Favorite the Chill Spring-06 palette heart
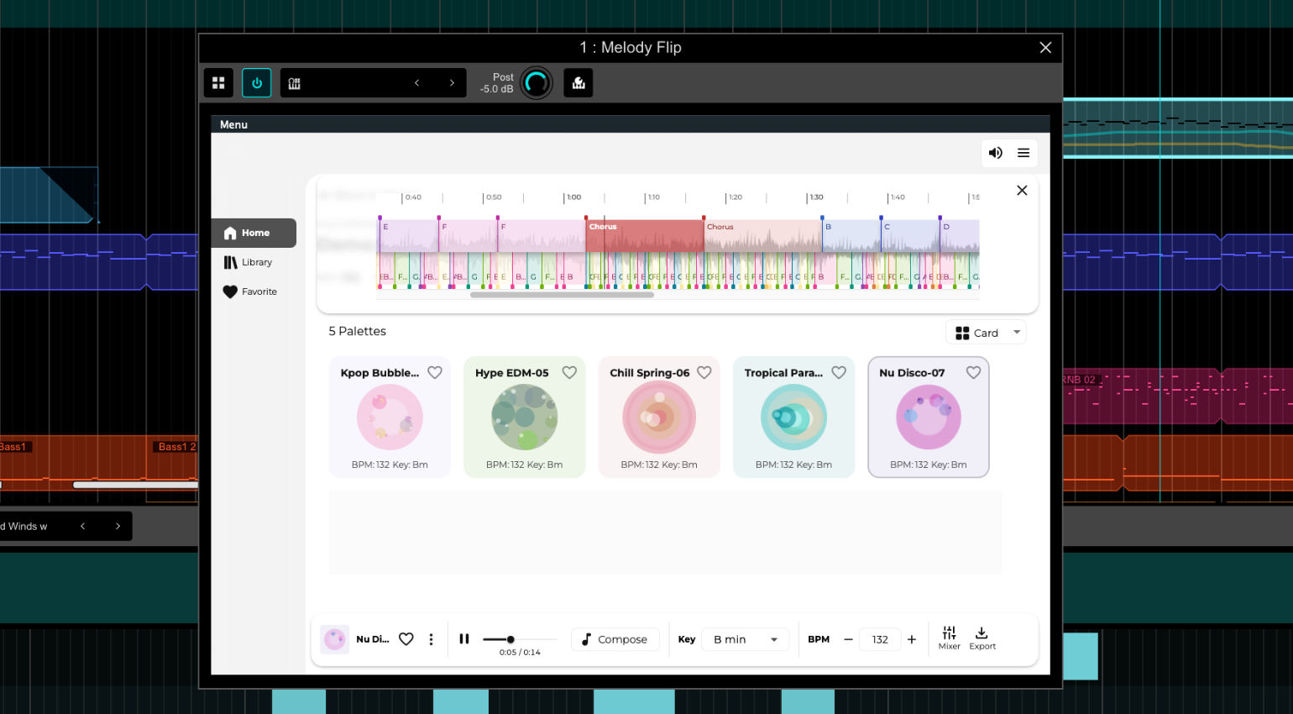The height and width of the screenshot is (714, 1293). click(704, 372)
